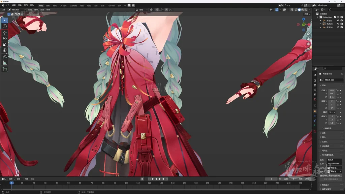Image resolution: width=345 pixels, height=194 pixels.
Task: Open the Render properties tab
Action: [x=315, y=80]
